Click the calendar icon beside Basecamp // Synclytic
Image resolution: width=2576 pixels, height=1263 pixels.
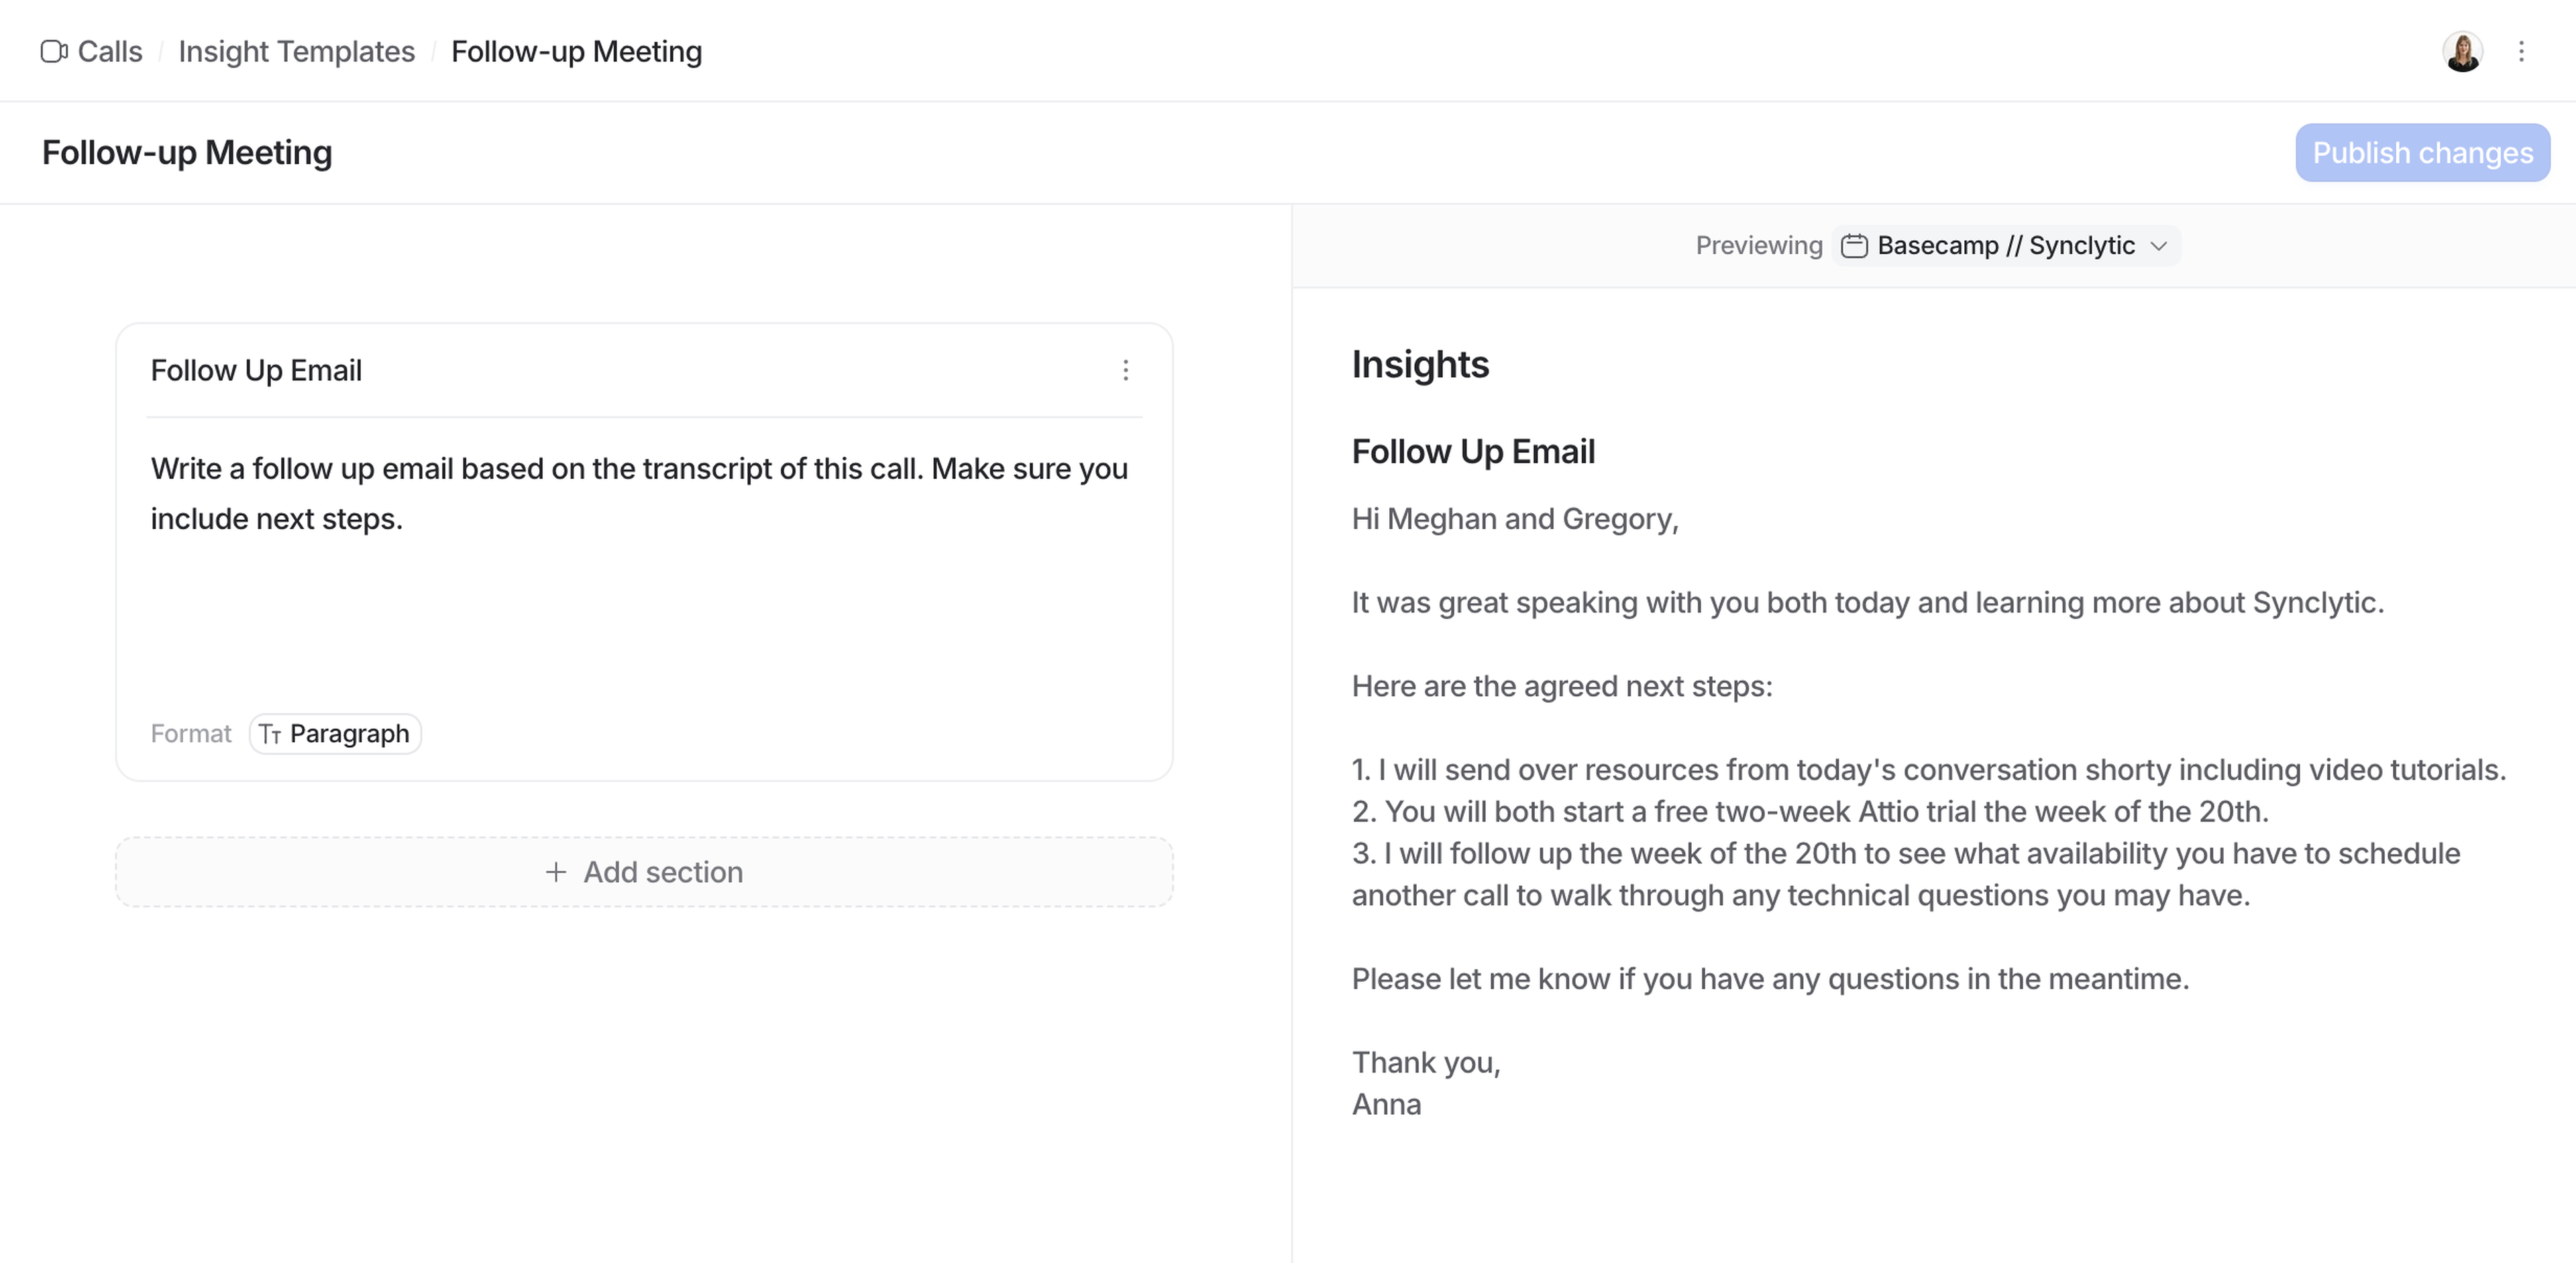tap(1854, 246)
